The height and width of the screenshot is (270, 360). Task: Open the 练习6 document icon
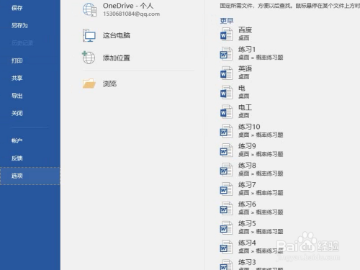point(226,208)
